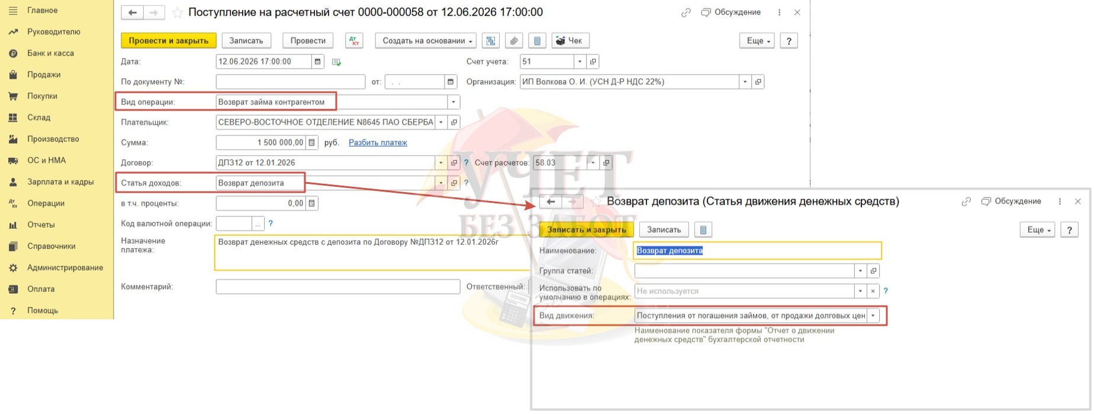Show Дт/Кт postings of the document
1094x415 pixels.
354,41
